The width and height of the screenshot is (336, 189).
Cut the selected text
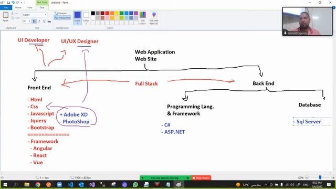click(15, 13)
